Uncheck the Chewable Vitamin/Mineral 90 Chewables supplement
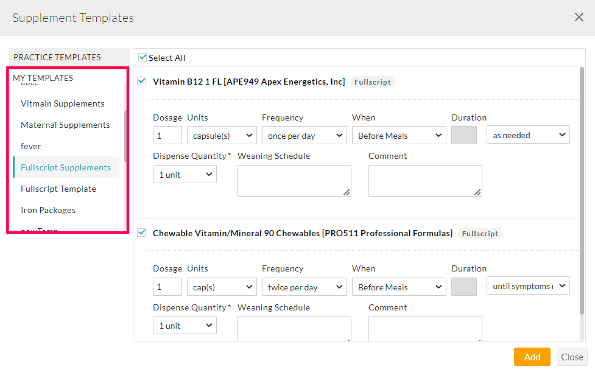This screenshot has height=378, width=595. click(x=141, y=233)
